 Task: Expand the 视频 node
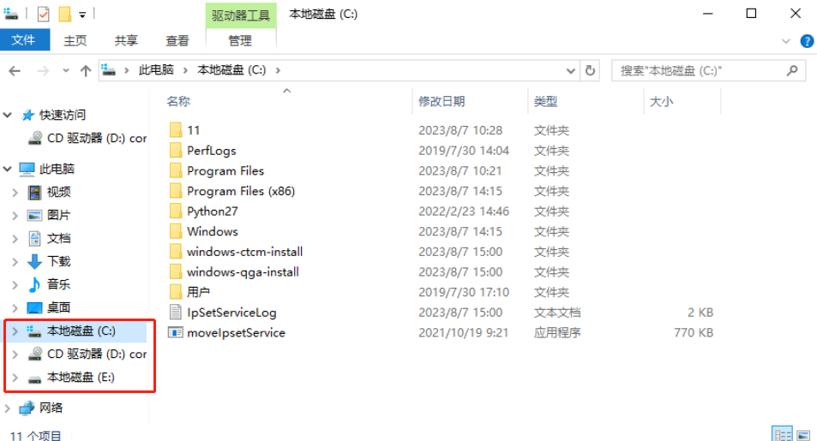(x=15, y=193)
